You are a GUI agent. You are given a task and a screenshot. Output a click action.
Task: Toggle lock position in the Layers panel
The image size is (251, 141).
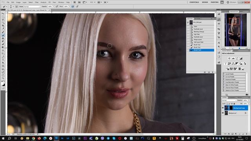click(x=232, y=104)
